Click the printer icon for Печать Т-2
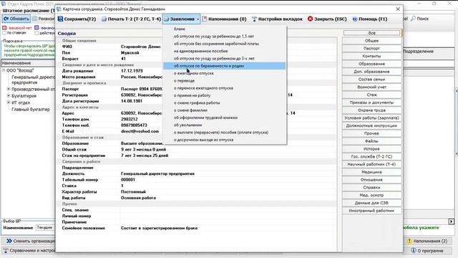This screenshot has width=458, height=258. click(104, 19)
